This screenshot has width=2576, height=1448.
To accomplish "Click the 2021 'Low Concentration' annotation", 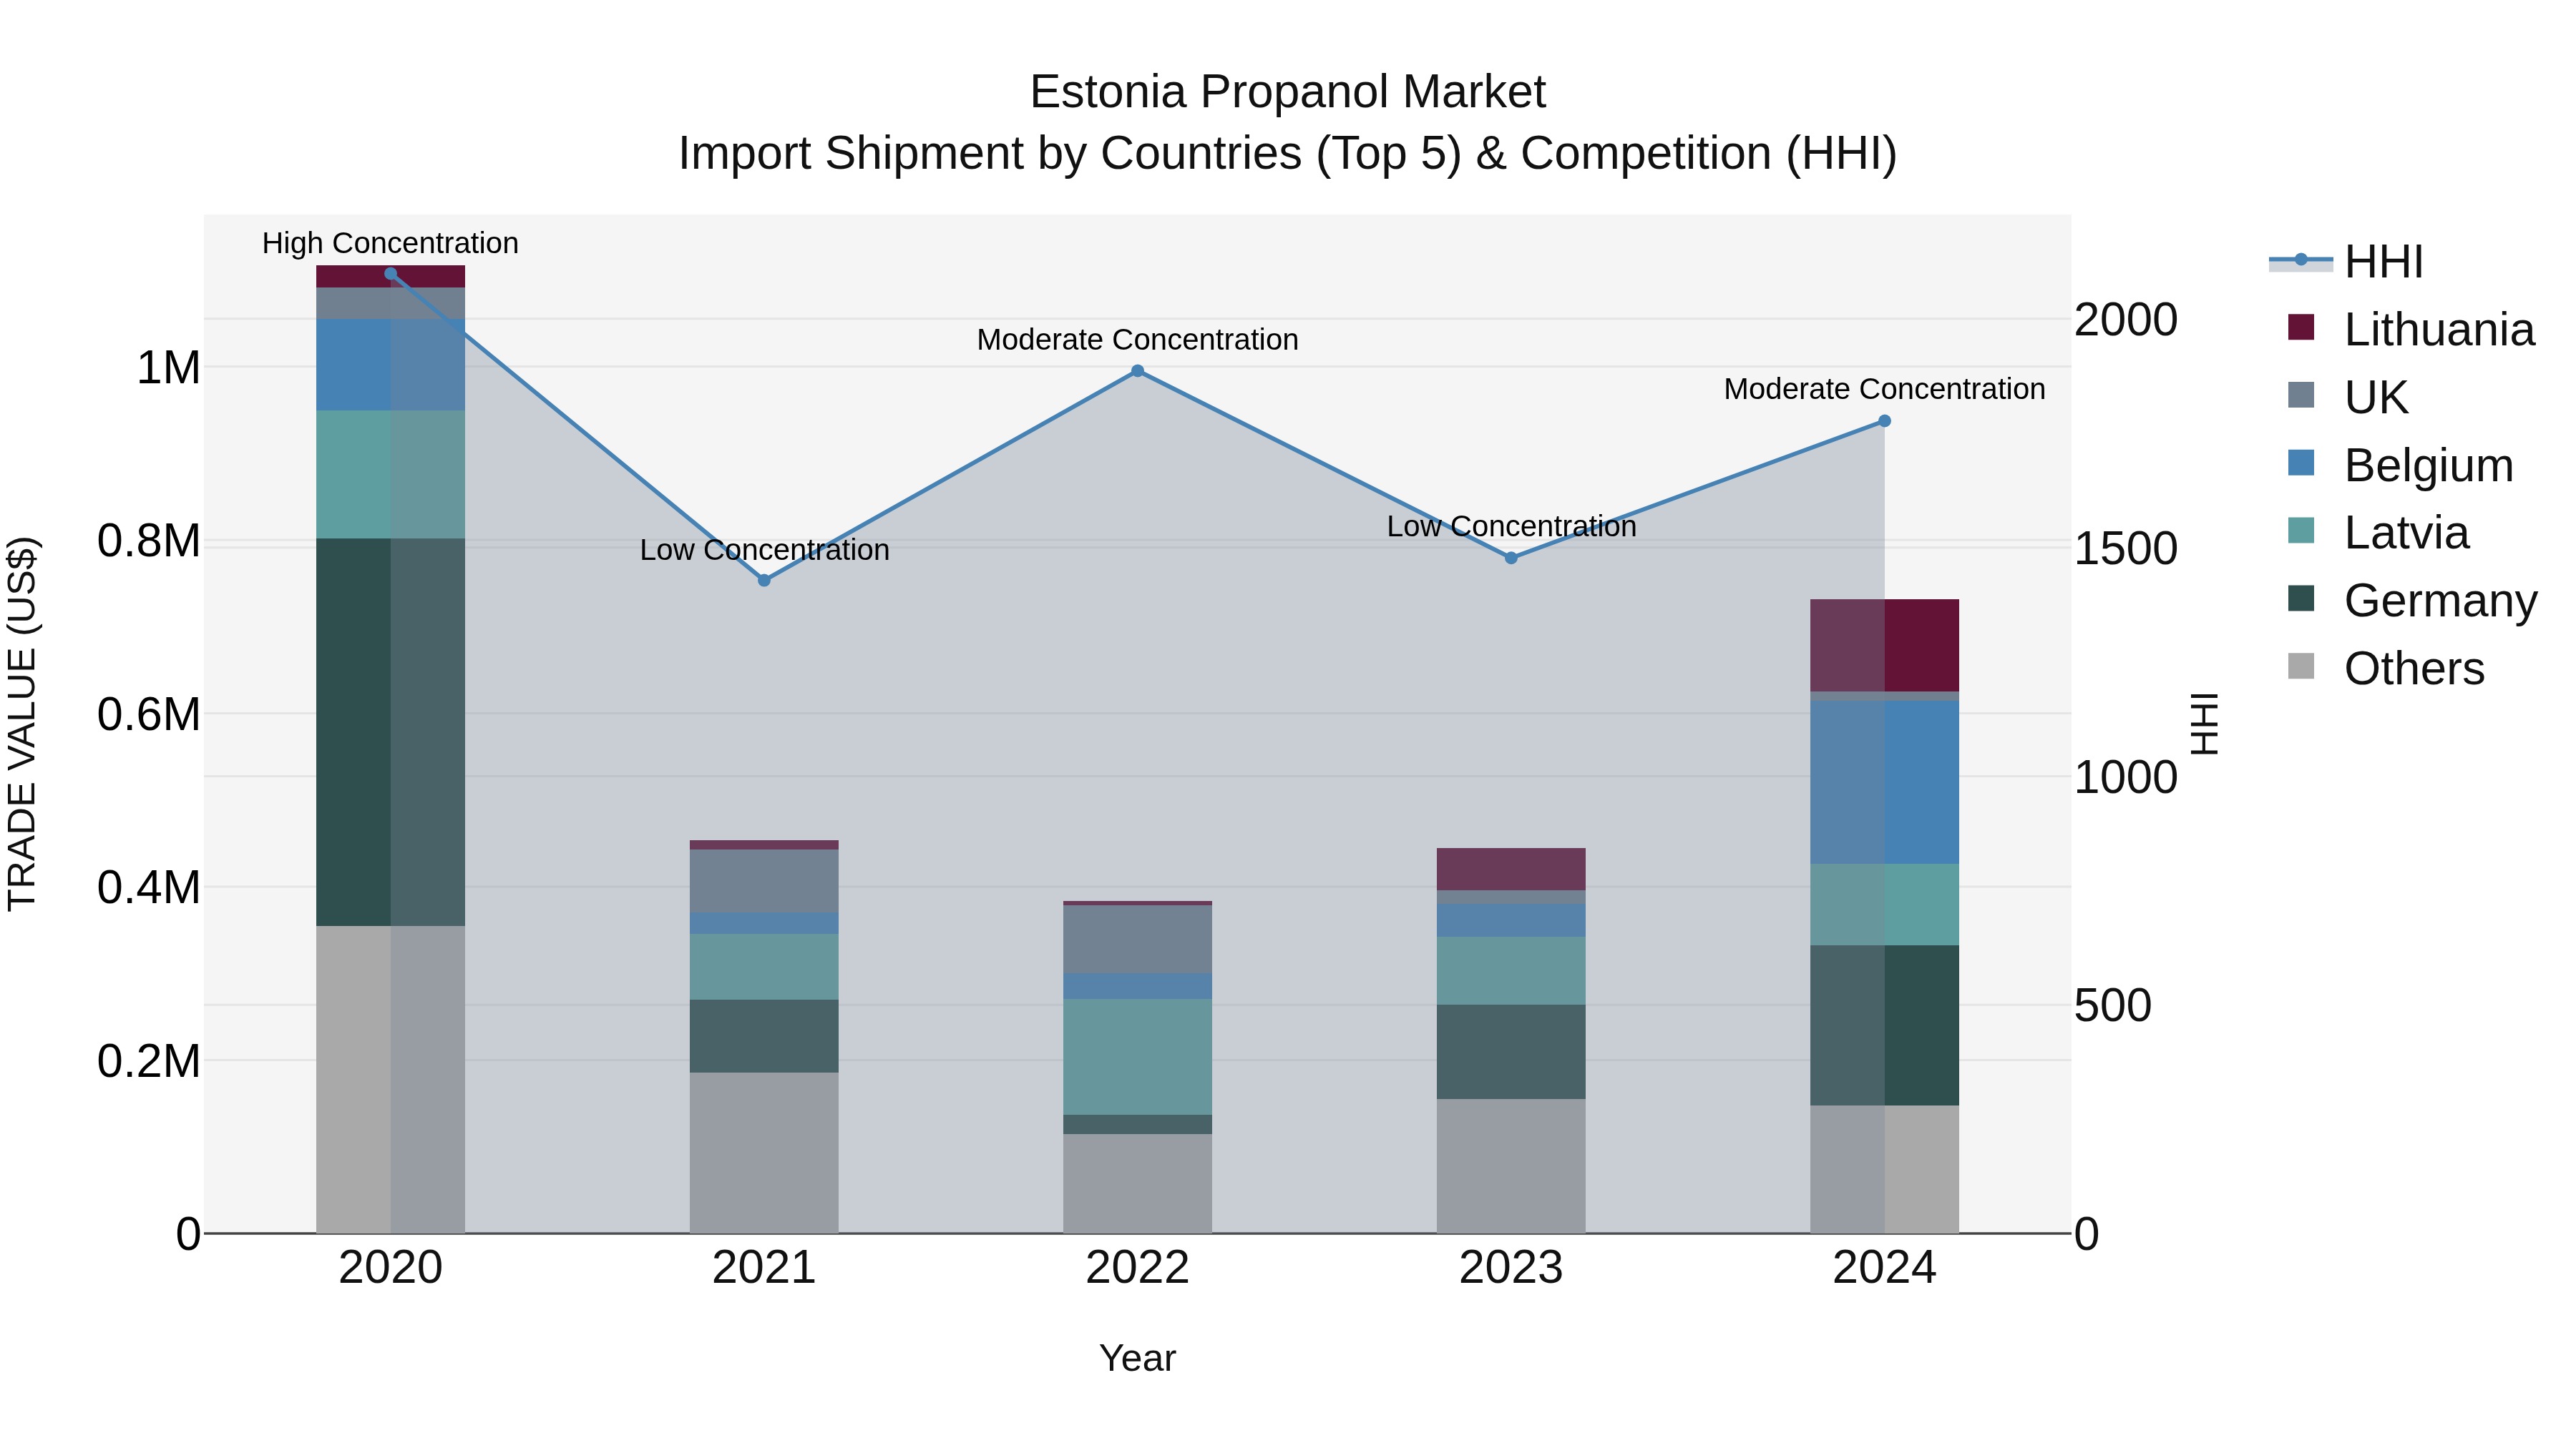I will click(x=765, y=551).
